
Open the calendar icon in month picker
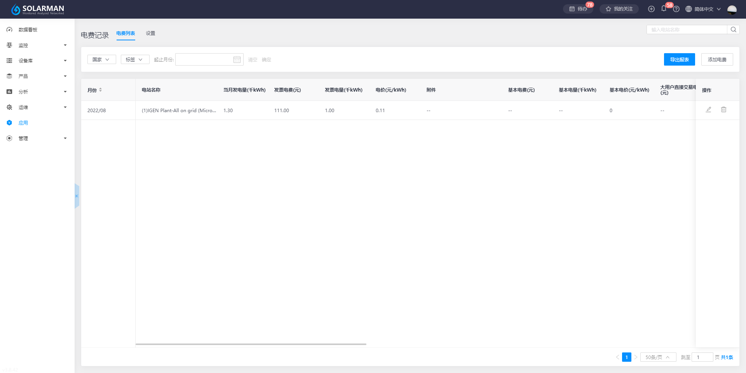[x=237, y=60]
